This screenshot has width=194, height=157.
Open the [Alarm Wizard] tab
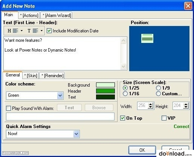coord(57,15)
